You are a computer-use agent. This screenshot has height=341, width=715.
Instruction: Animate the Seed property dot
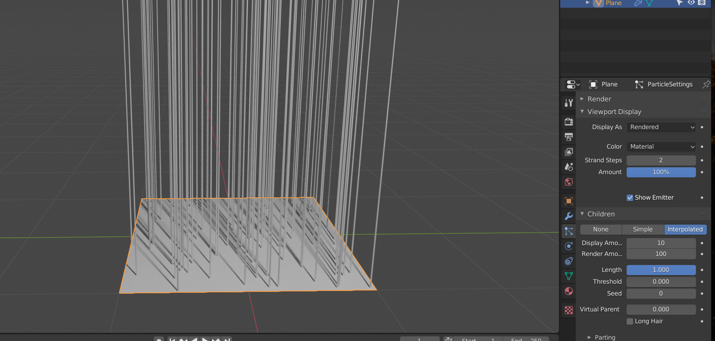(702, 294)
